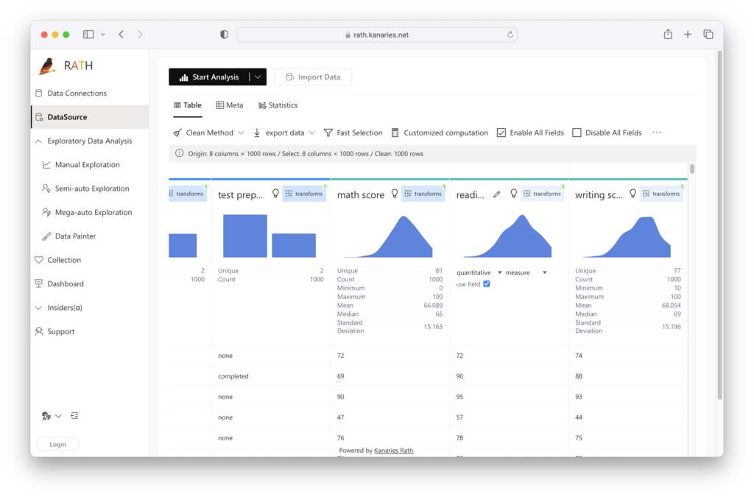Image resolution: width=754 pixels, height=497 pixels.
Task: Open the Collection heart item in sidebar
Action: (x=64, y=260)
